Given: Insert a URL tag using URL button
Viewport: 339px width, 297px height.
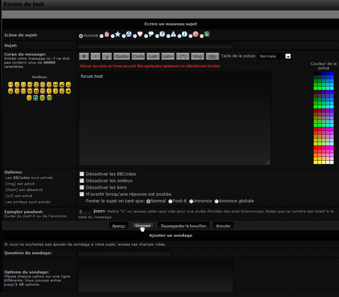Looking at the screenshot, I should point(212,56).
